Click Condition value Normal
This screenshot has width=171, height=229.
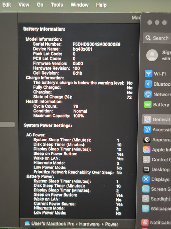pyautogui.click(x=80, y=111)
